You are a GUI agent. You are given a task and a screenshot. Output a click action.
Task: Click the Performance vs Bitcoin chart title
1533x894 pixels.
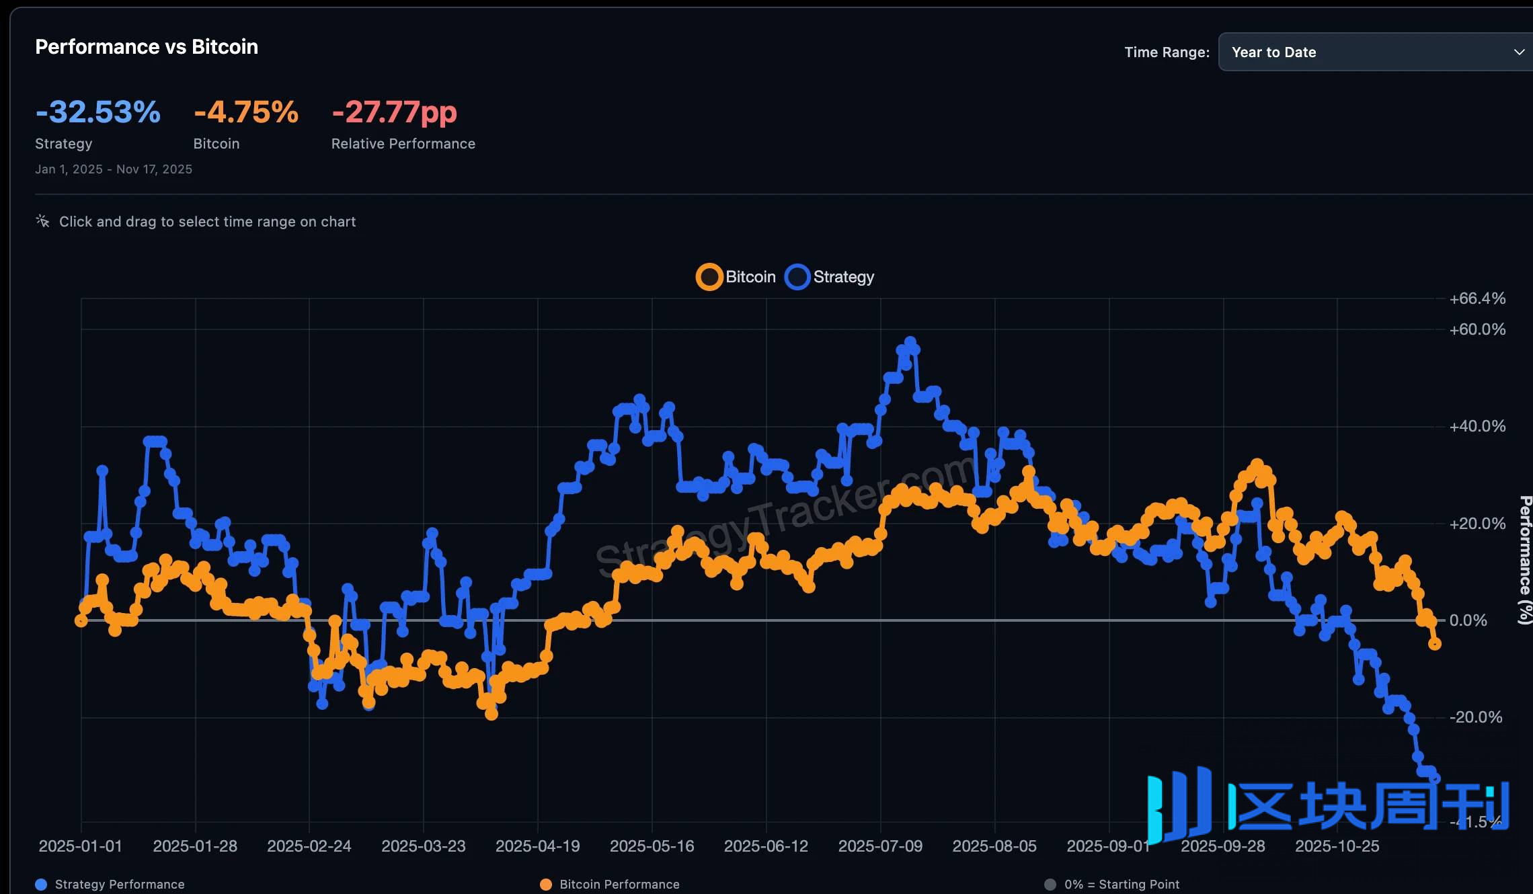coord(147,46)
